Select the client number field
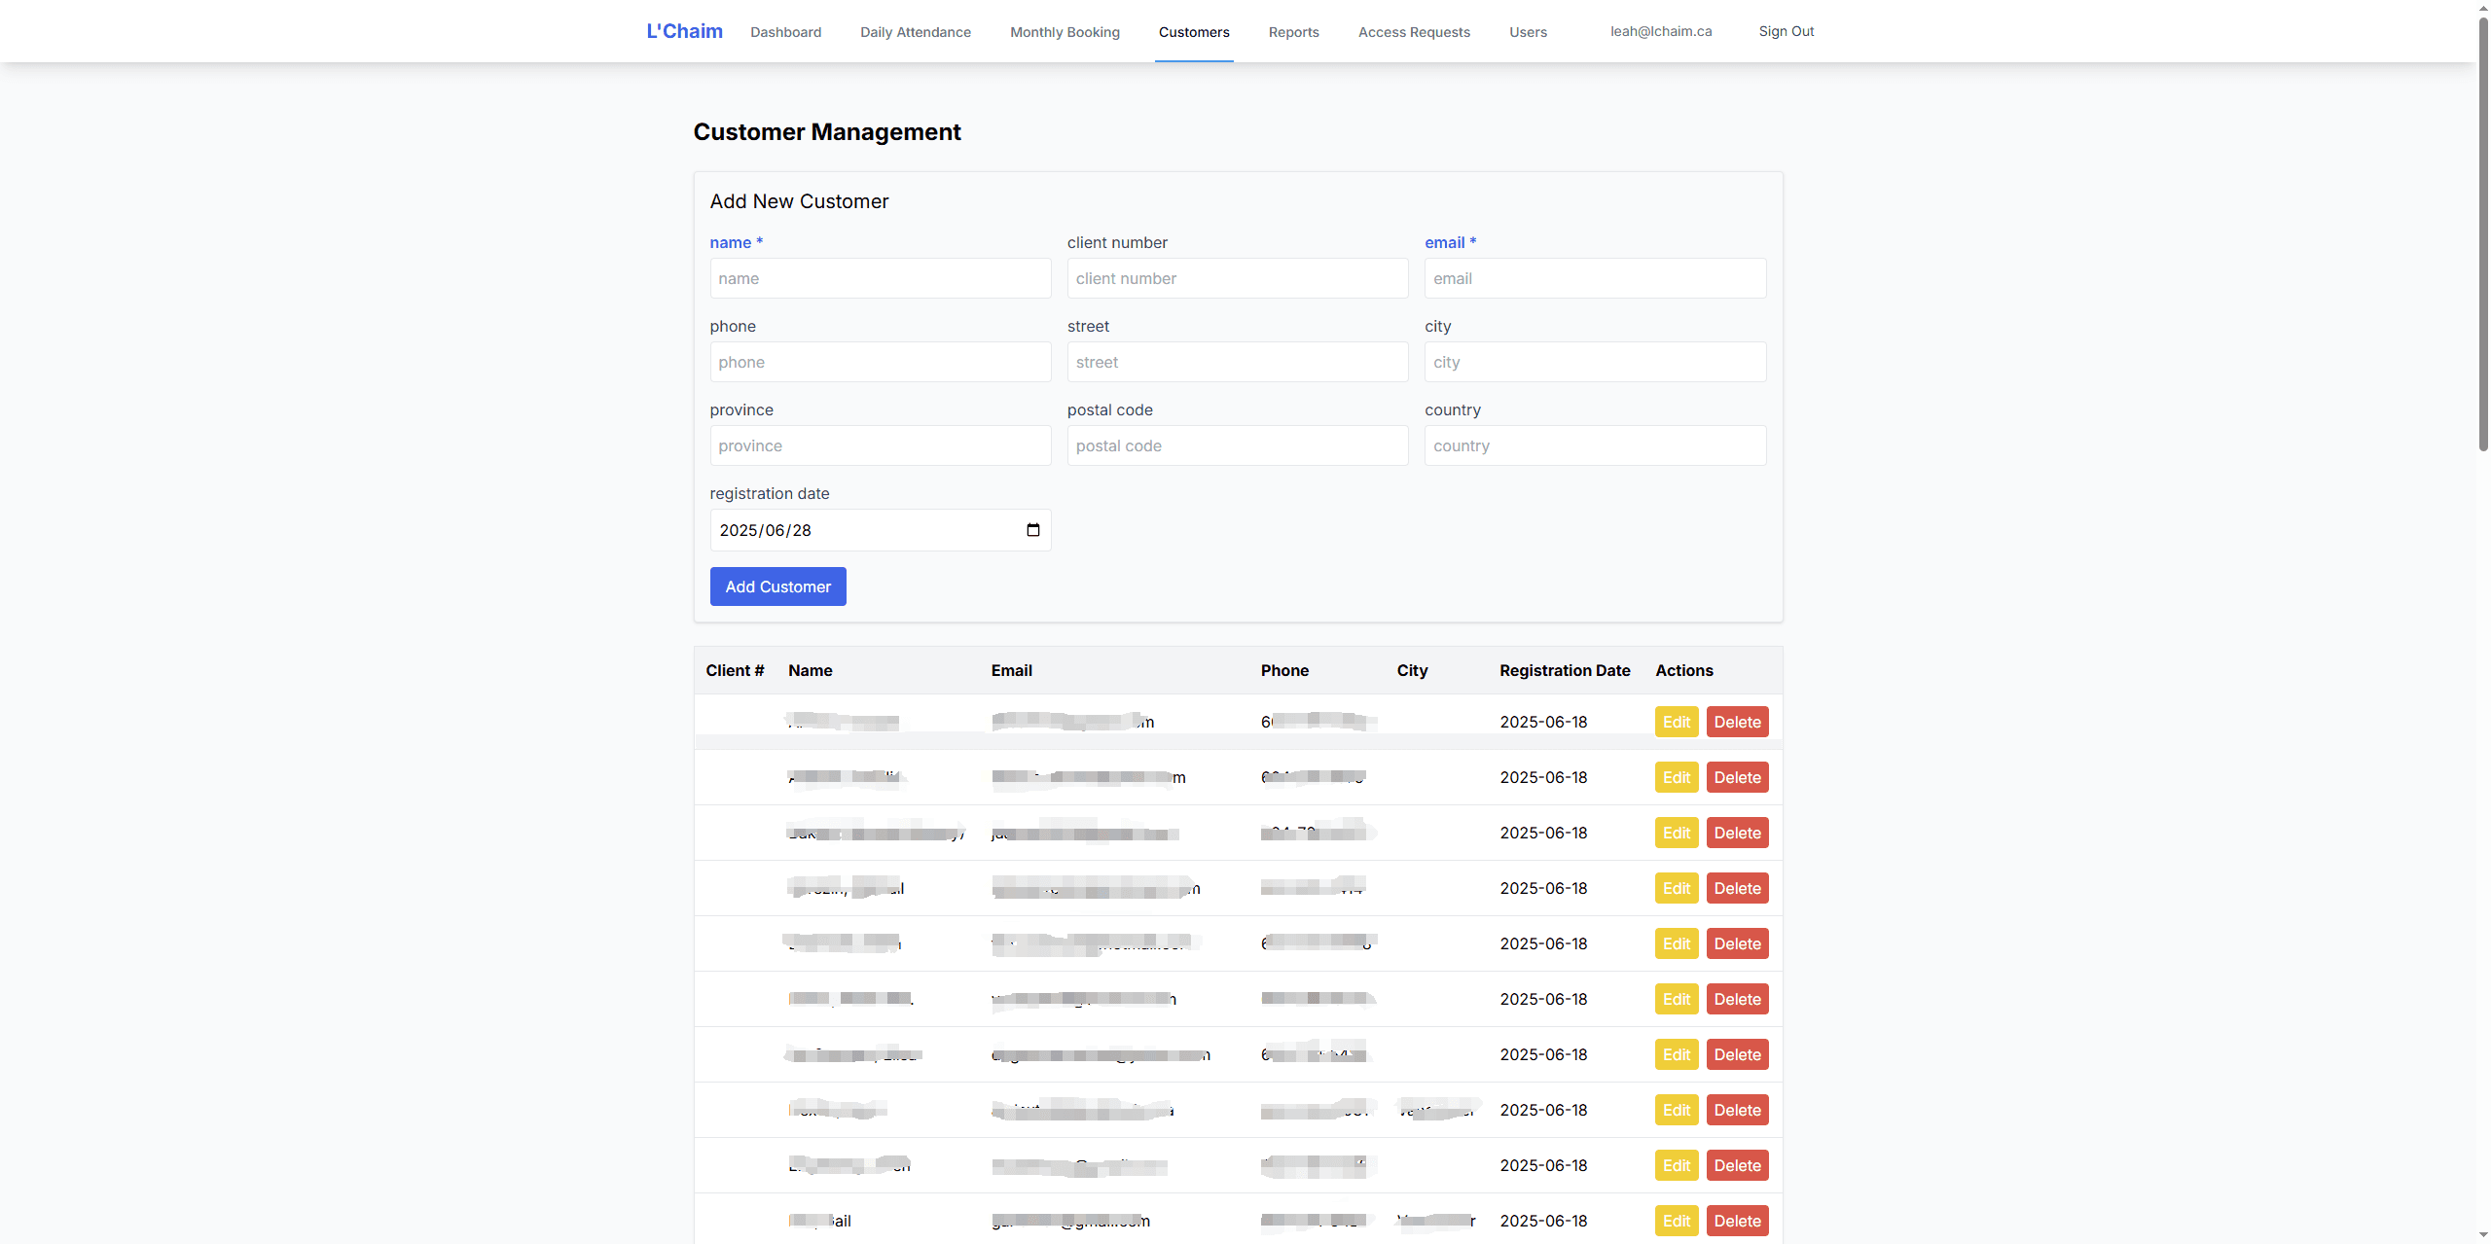 (x=1237, y=278)
